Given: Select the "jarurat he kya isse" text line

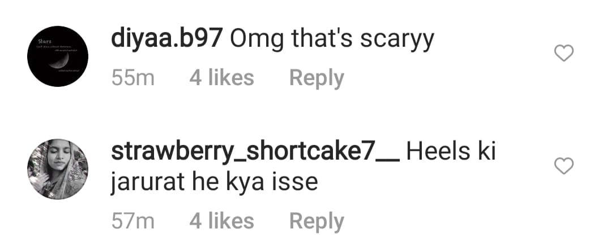Looking at the screenshot, I should coord(214,182).
